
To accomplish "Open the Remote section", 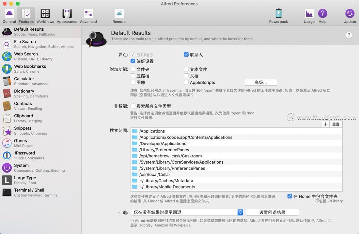I will [119, 16].
